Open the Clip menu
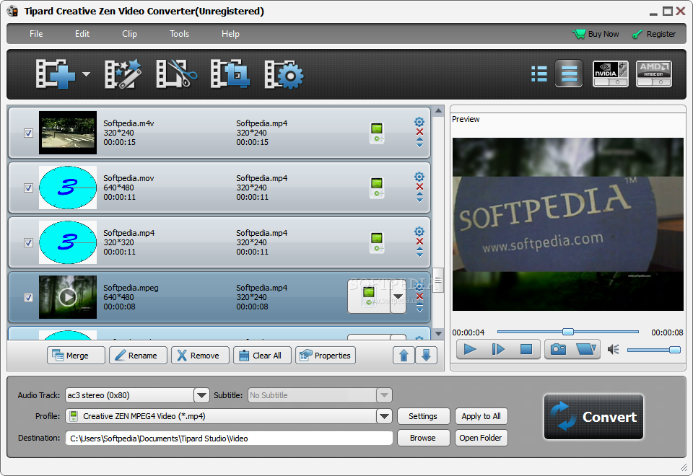The image size is (693, 476). [x=129, y=34]
